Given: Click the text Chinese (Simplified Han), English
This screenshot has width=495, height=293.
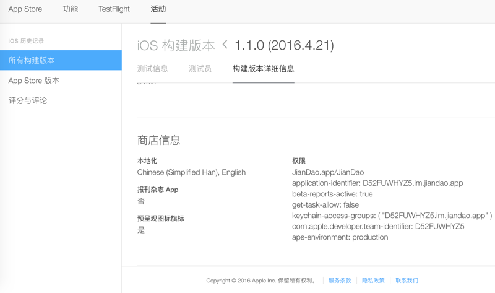Looking at the screenshot, I should pyautogui.click(x=191, y=172).
